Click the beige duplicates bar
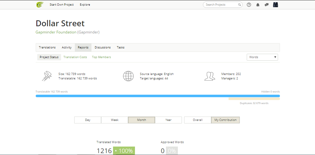The height and width of the screenshot is (155, 315). pos(254,99)
